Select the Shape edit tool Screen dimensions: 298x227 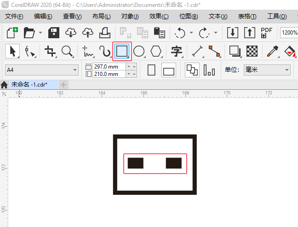coord(30,52)
